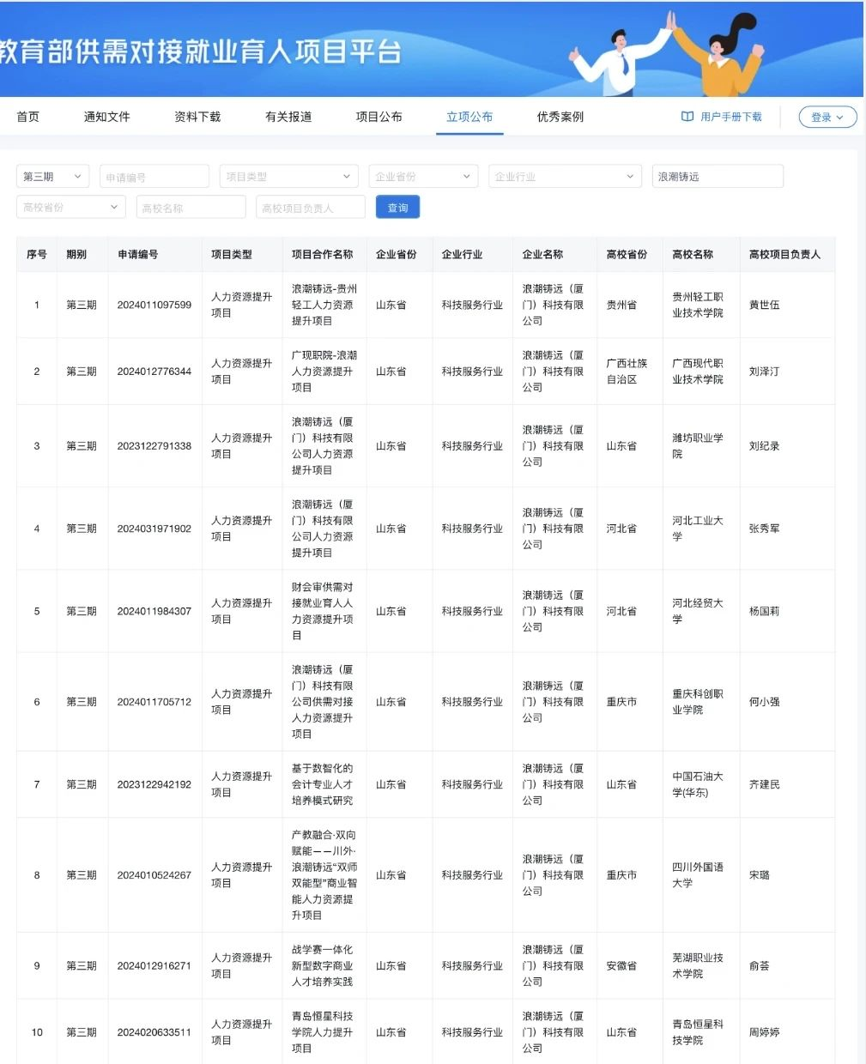This screenshot has width=866, height=1064.
Task: Open the 项目类型 dropdown
Action: click(x=288, y=177)
